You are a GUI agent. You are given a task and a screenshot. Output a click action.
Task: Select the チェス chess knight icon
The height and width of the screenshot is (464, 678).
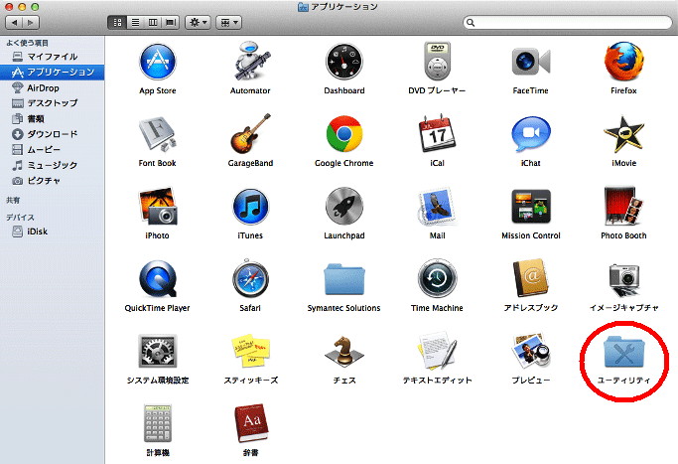click(344, 351)
